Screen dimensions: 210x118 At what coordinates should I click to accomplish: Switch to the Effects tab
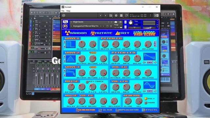click(x=150, y=110)
